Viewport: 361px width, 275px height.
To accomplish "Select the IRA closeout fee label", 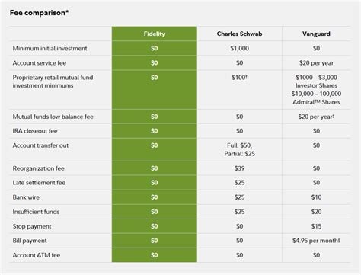I will (35, 131).
